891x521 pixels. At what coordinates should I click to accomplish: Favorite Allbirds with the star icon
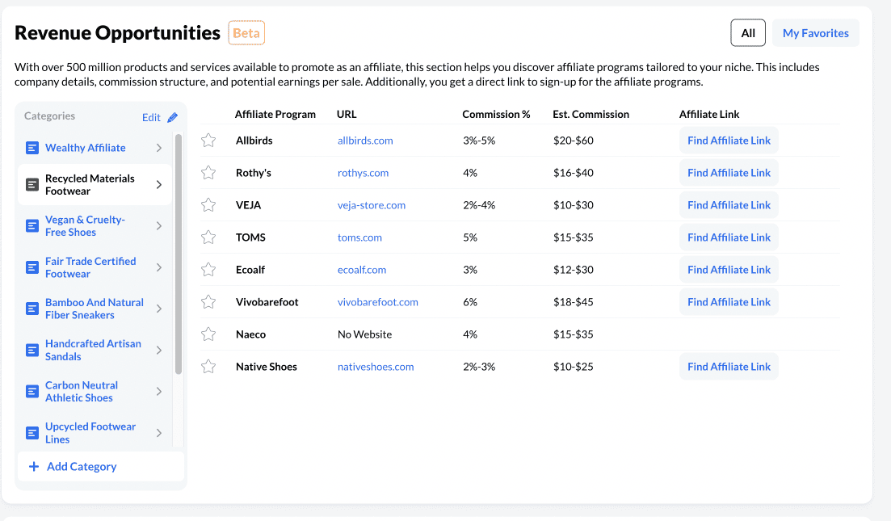pos(208,141)
